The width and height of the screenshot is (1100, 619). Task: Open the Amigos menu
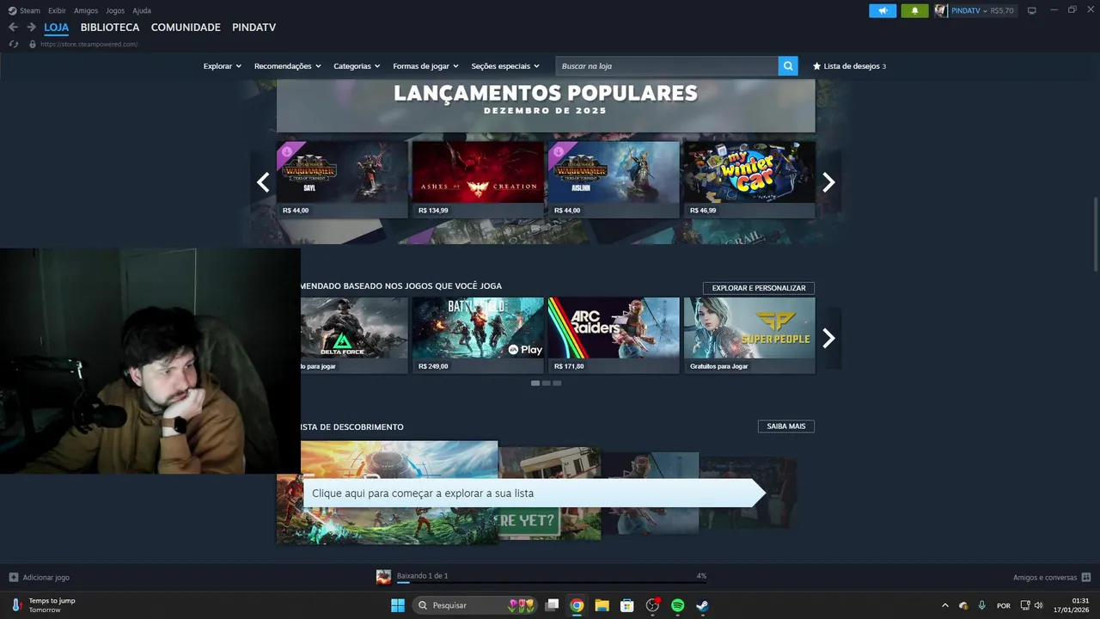click(x=86, y=10)
